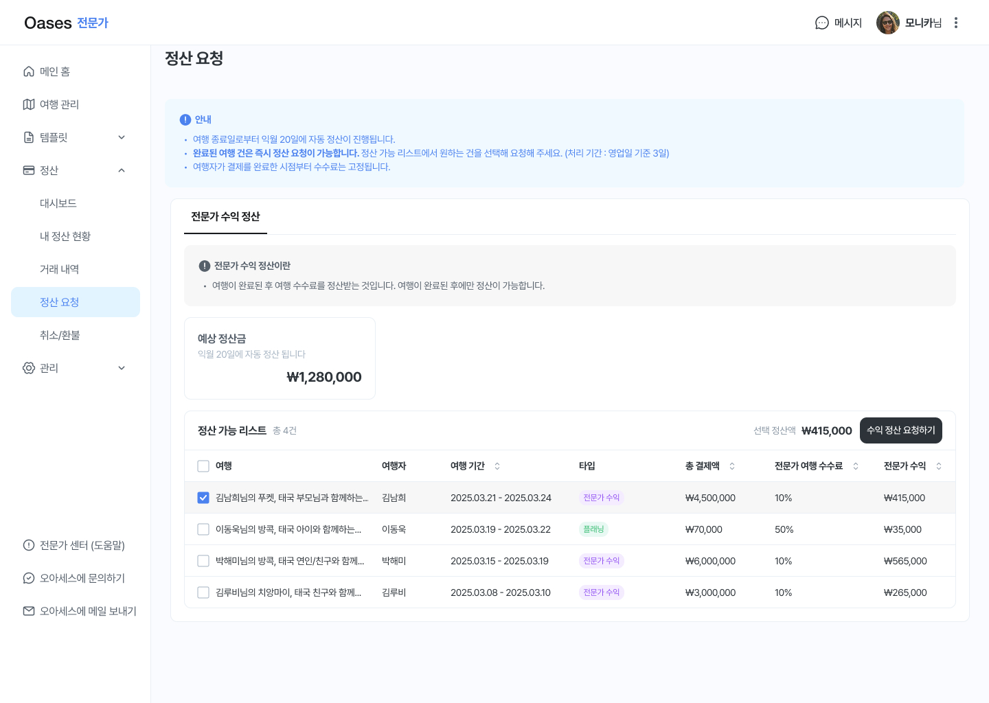Image resolution: width=989 pixels, height=703 pixels.
Task: Sort by 전문가 수익 column arrows
Action: pyautogui.click(x=939, y=466)
